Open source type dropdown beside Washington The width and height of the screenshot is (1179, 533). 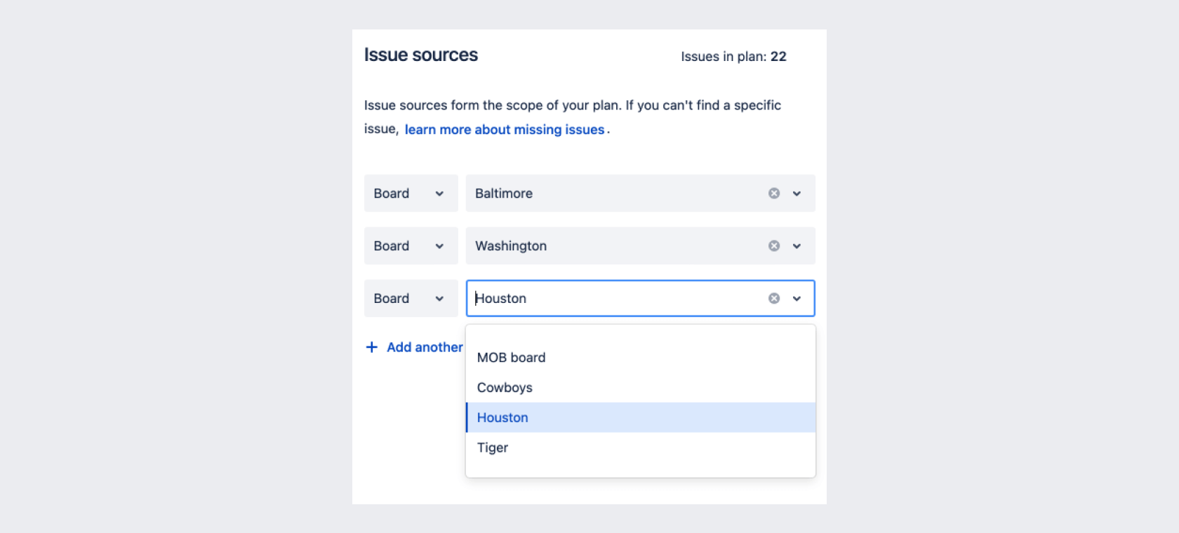(x=411, y=246)
